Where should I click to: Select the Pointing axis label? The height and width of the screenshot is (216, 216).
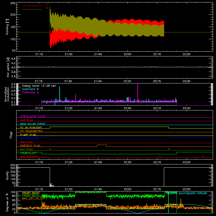[x=7, y=27]
